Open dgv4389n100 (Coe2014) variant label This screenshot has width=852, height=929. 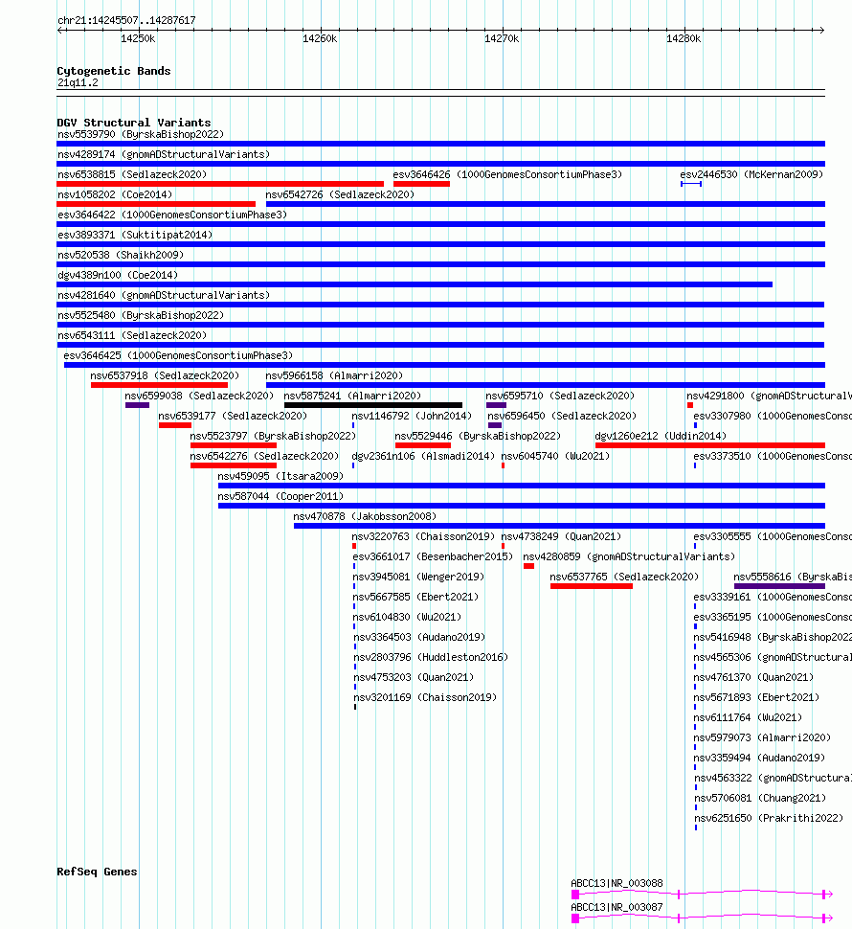coord(118,276)
